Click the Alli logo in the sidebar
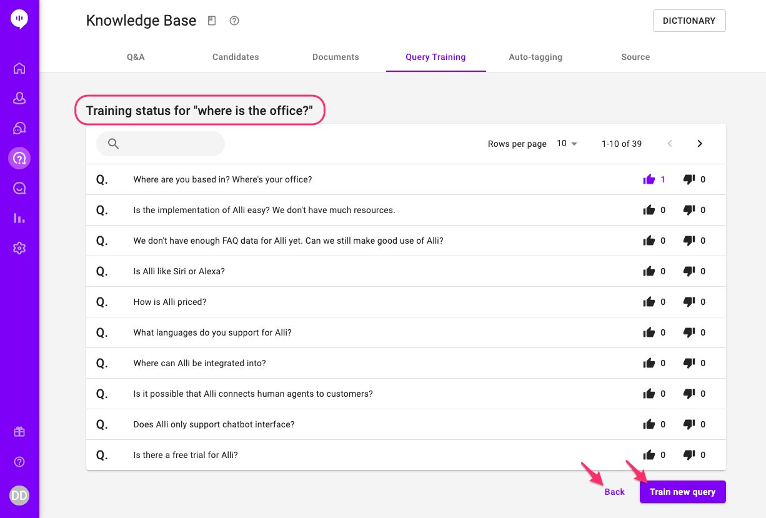 (19, 19)
